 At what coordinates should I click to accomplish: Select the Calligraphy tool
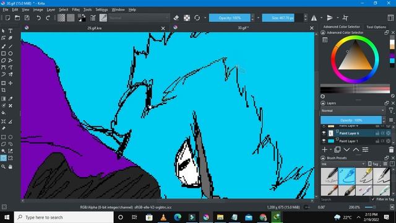tap(11, 38)
